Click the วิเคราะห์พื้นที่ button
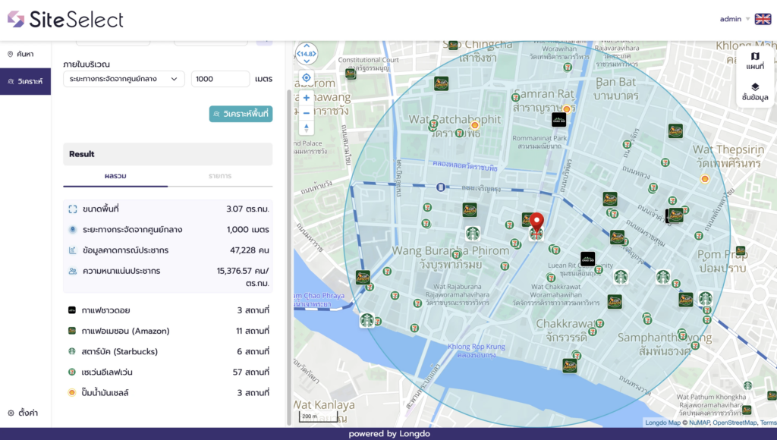Image resolution: width=777 pixels, height=440 pixels. (x=241, y=114)
